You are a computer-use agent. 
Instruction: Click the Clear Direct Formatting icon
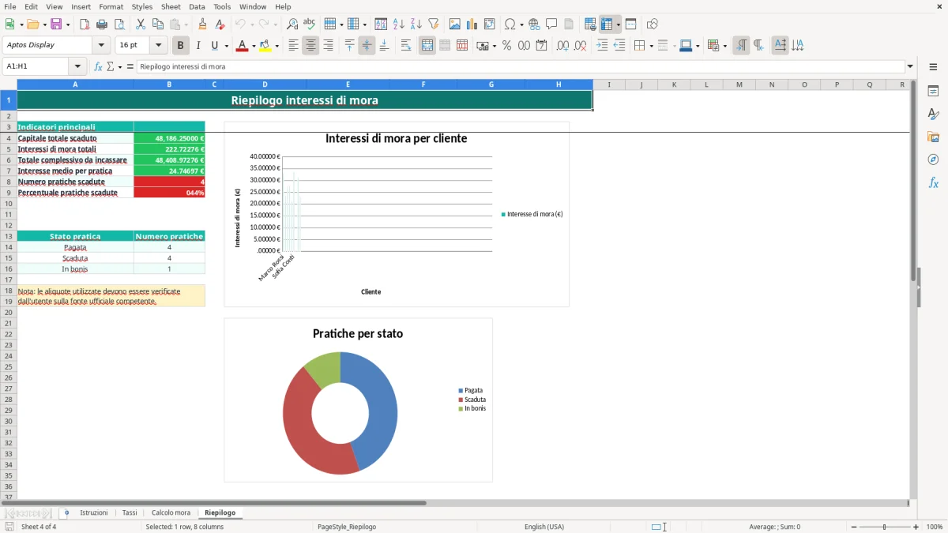pyautogui.click(x=220, y=24)
